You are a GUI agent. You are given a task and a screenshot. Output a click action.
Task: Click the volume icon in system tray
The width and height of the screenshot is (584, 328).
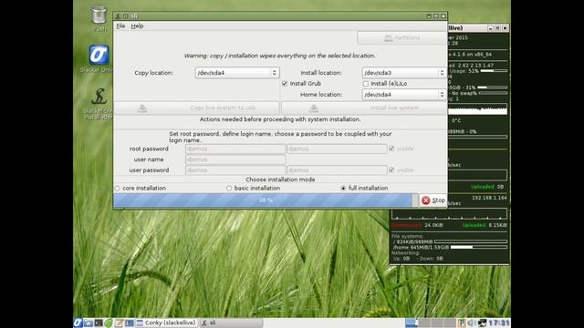(x=472, y=323)
